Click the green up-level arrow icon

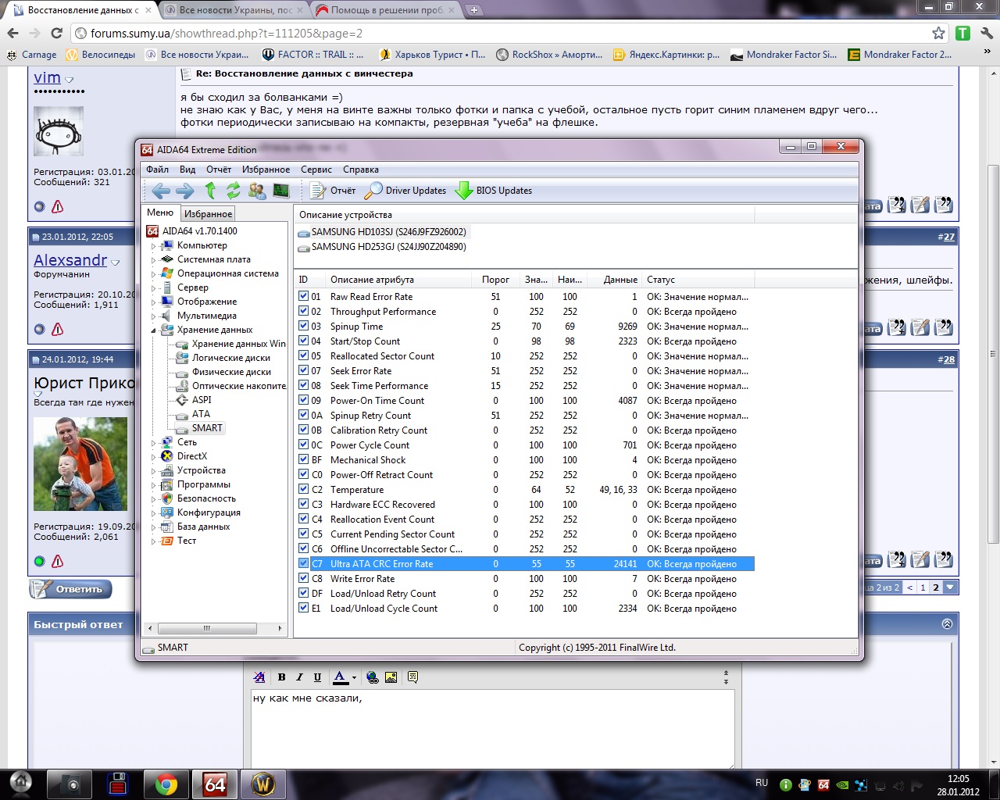[x=210, y=191]
